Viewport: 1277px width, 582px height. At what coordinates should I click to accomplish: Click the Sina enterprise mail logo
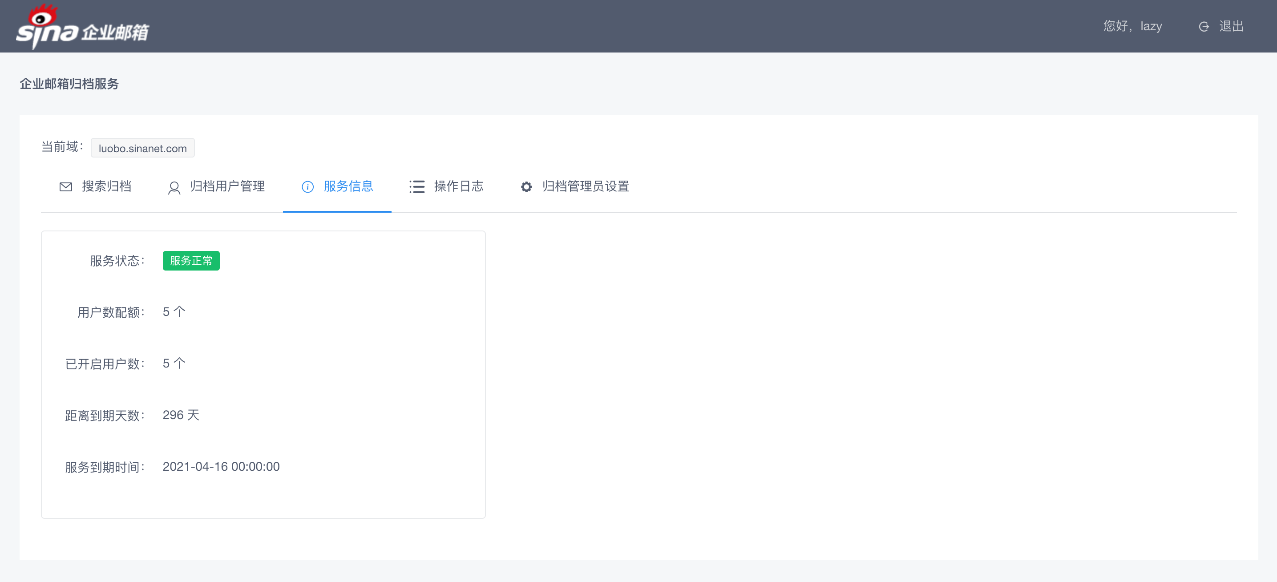tap(82, 27)
